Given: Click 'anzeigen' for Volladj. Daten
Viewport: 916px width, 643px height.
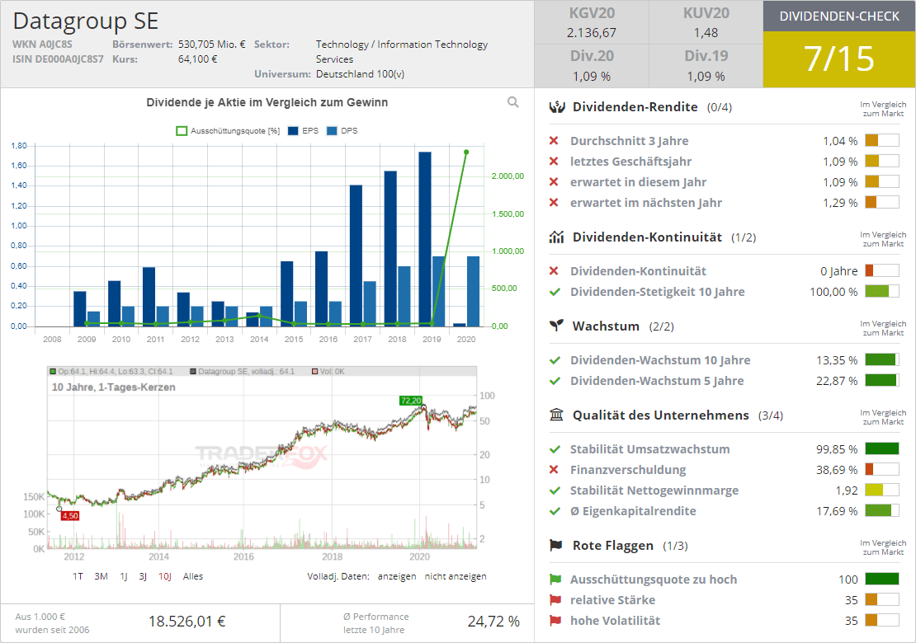Looking at the screenshot, I should pos(397,576).
